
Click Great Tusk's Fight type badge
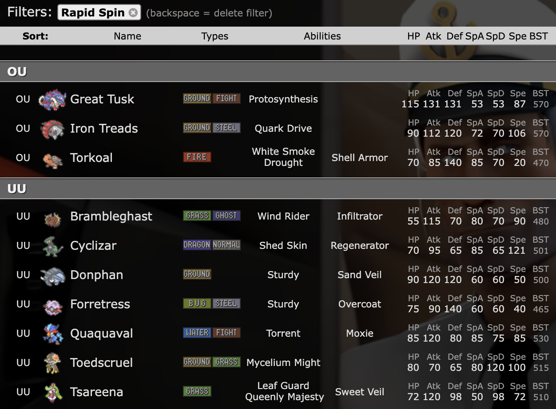tap(226, 98)
